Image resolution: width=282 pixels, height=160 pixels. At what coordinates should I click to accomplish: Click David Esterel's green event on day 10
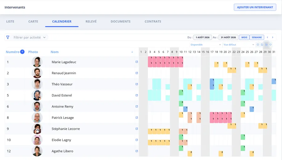(x=181, y=92)
